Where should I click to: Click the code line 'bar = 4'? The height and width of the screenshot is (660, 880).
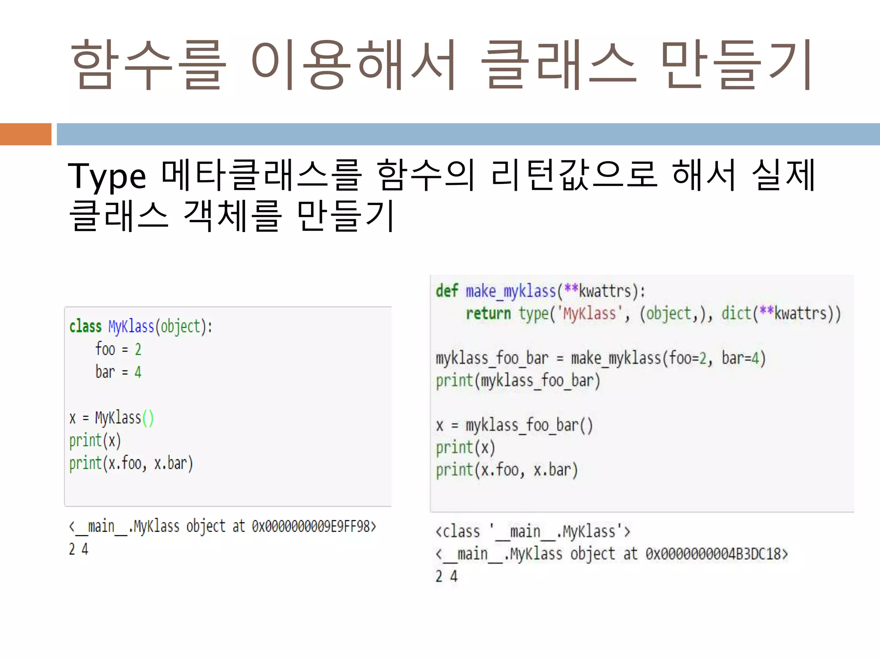tap(118, 372)
